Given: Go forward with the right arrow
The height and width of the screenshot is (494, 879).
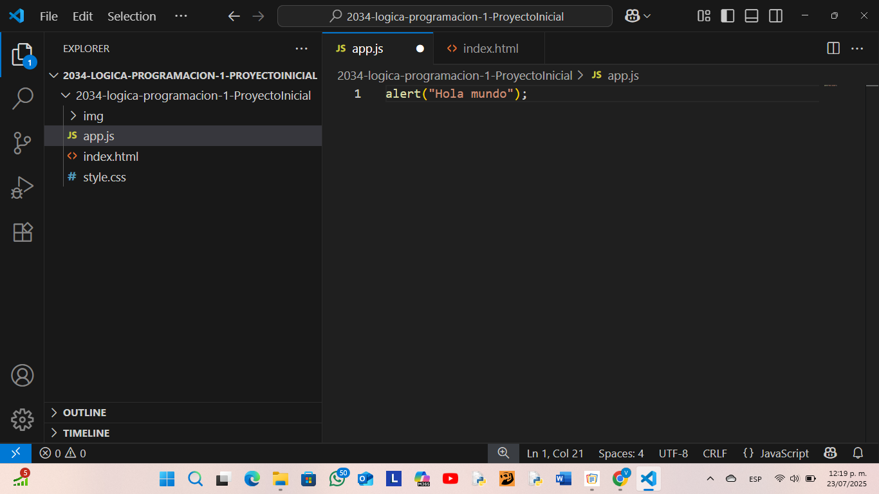Looking at the screenshot, I should (x=258, y=16).
